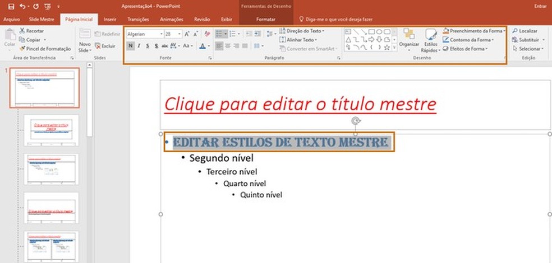The image size is (552, 263).
Task: Toggle italic formatting
Action: (x=139, y=46)
